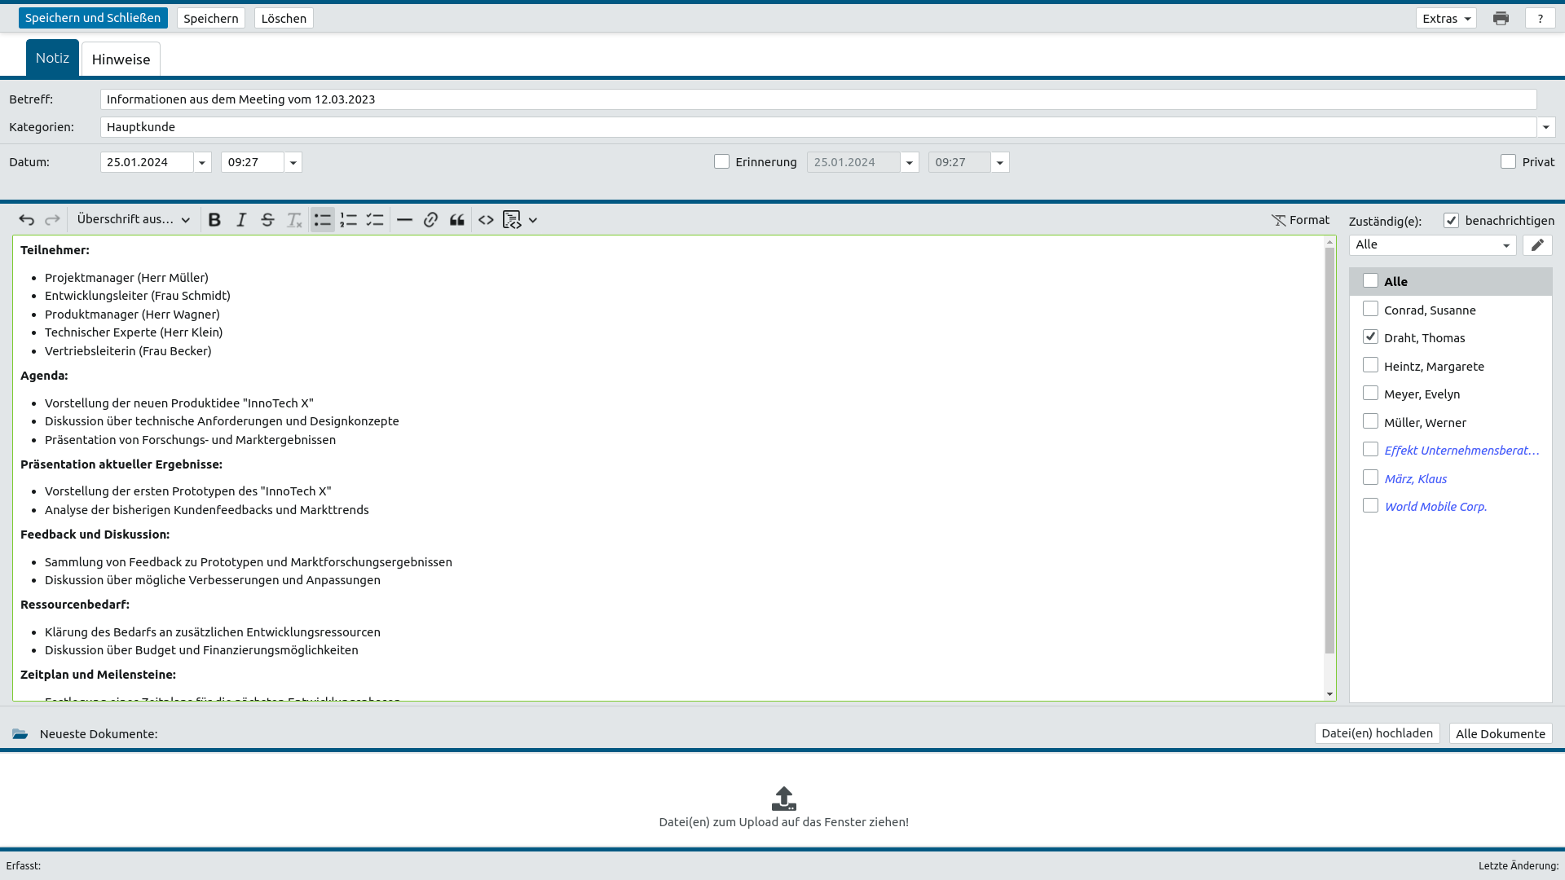Apply italic formatting

241,220
